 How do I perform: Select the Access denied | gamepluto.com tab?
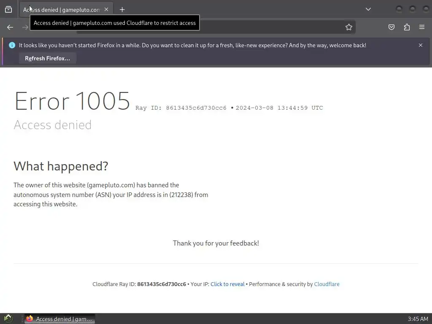pos(66,10)
